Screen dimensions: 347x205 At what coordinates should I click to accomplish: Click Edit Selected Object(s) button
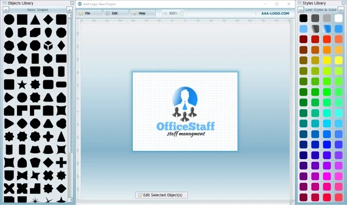162,195
